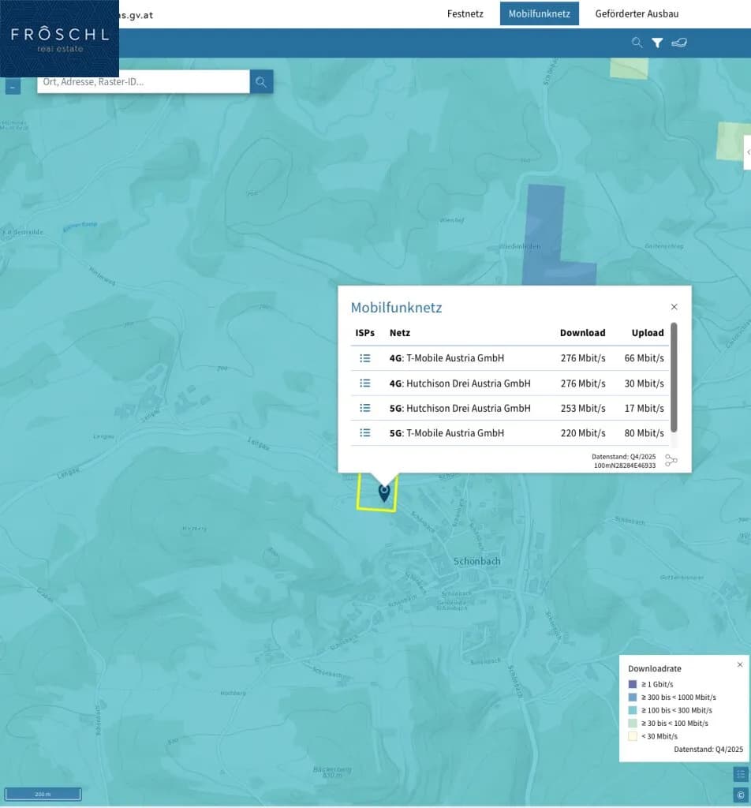
Task: Click the '253 Mbit/s' download value
Action: [583, 408]
